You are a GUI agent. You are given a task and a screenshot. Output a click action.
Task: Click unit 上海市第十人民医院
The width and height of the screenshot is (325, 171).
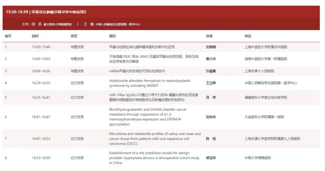259,71
